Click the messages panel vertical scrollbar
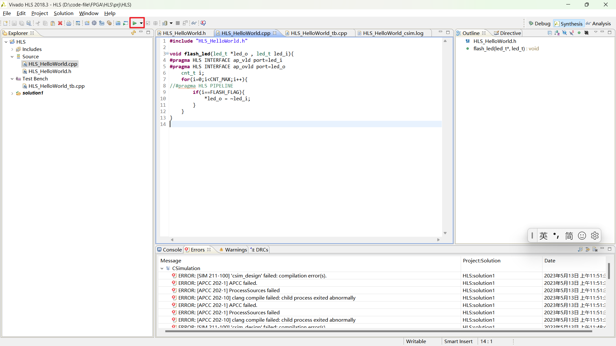The height and width of the screenshot is (346, 616). (609, 271)
